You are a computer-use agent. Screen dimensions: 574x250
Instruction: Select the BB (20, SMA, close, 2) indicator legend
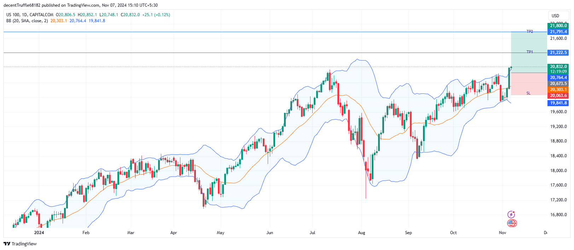(x=27, y=21)
